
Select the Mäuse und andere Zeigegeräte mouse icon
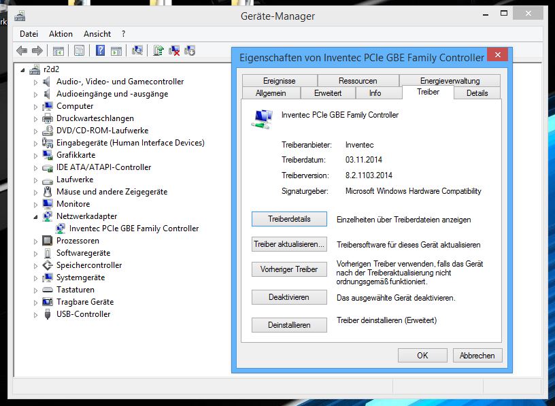[48, 192]
